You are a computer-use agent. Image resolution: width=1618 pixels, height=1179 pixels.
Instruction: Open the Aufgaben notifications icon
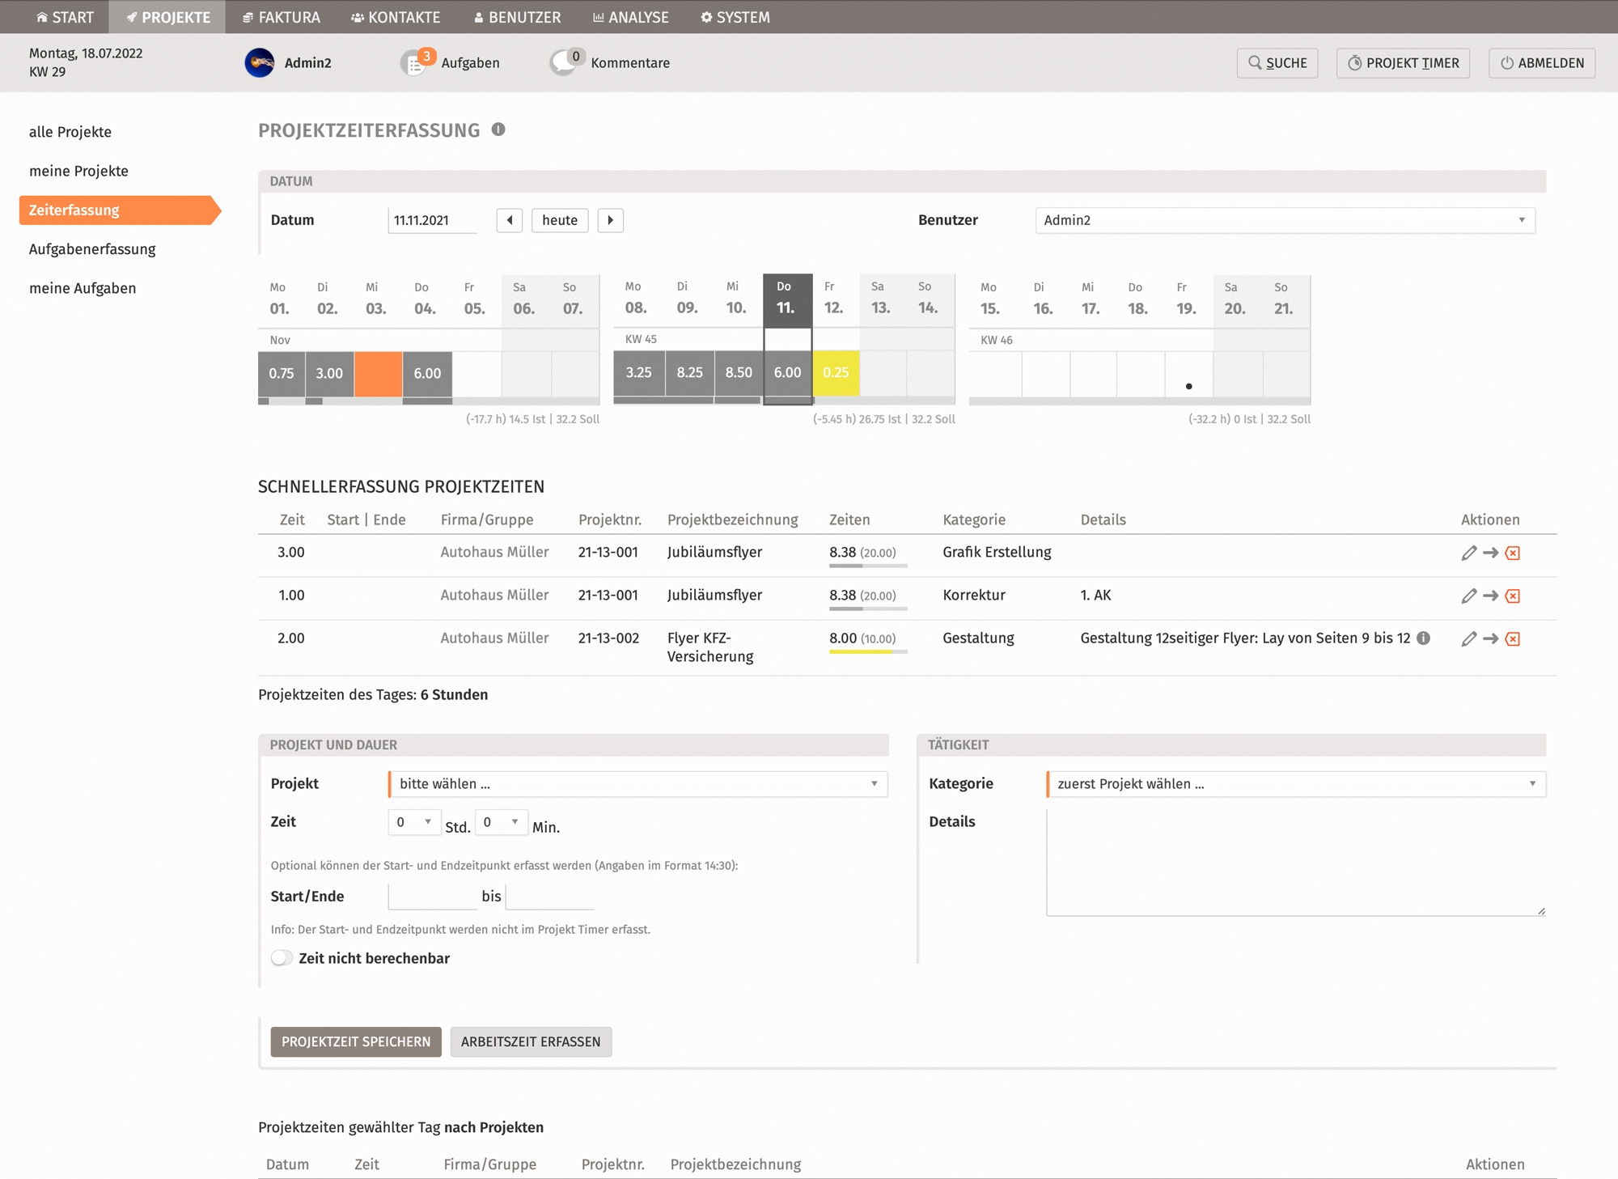point(415,63)
